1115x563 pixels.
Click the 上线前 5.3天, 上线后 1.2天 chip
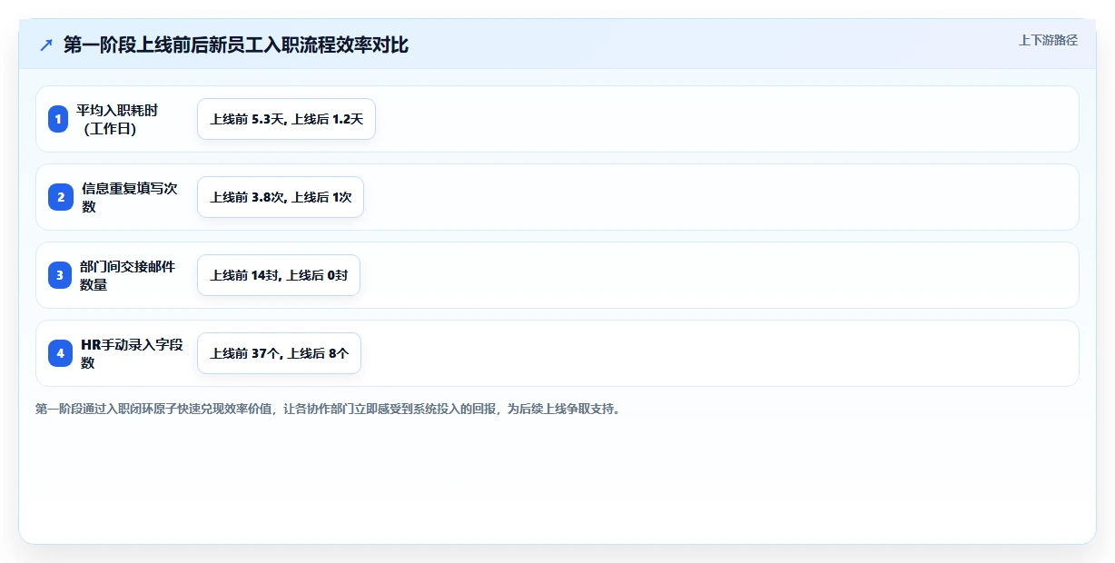286,119
